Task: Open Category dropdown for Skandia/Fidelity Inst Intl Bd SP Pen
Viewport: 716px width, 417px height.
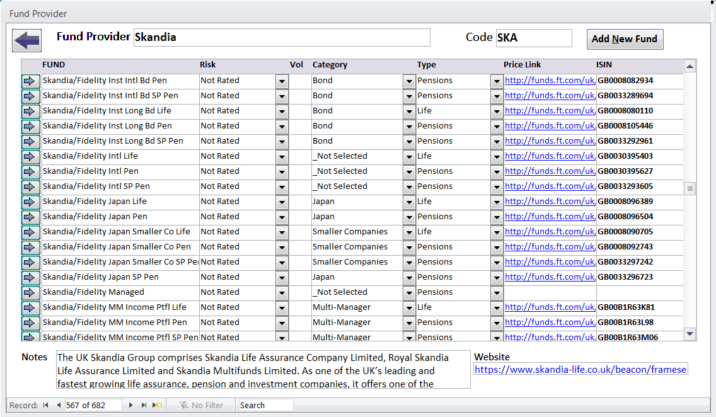Action: [x=409, y=97]
